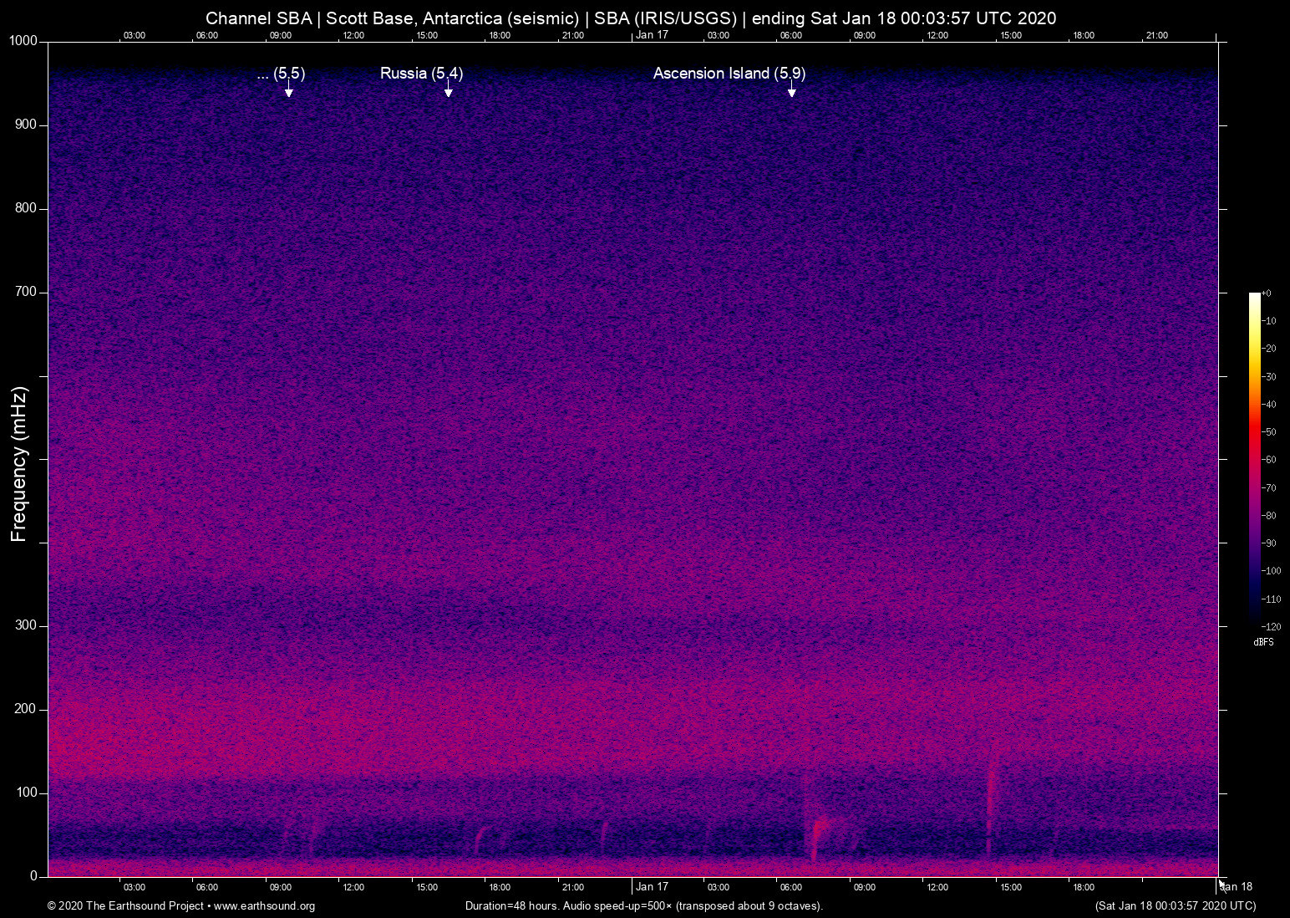The width and height of the screenshot is (1290, 918).
Task: Click "Jan 17" on the bottom time axis
Action: tap(652, 887)
